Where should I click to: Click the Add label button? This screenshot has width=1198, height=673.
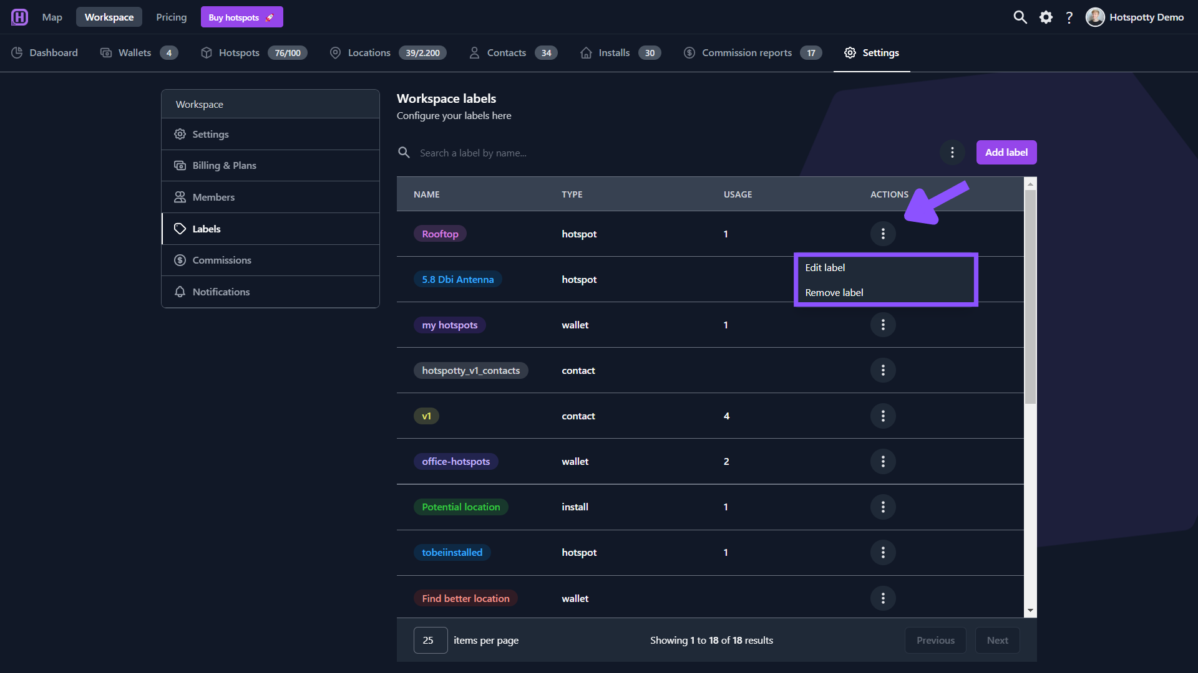[1006, 153]
